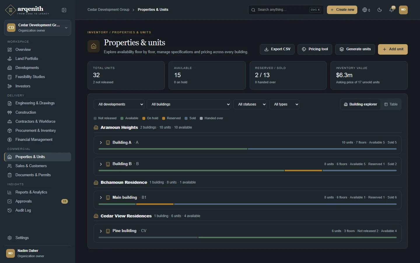Screen dimensions: 420x263
Task: Open Settings gear in sidebar
Action: (10, 238)
